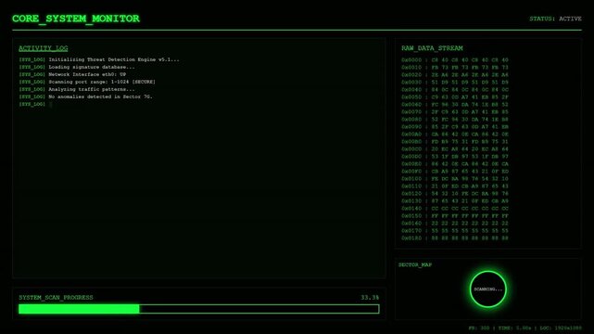Viewport: 594px width, 334px height.
Task: Select hex row 0x00D0
Action: pos(455,157)
